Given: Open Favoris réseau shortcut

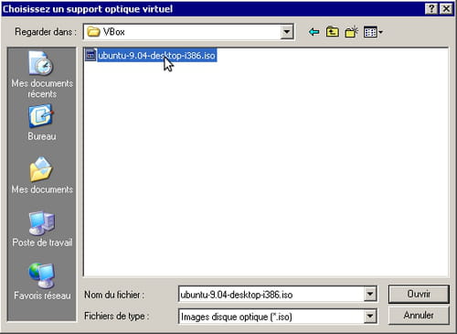Looking at the screenshot, I should 42,282.
